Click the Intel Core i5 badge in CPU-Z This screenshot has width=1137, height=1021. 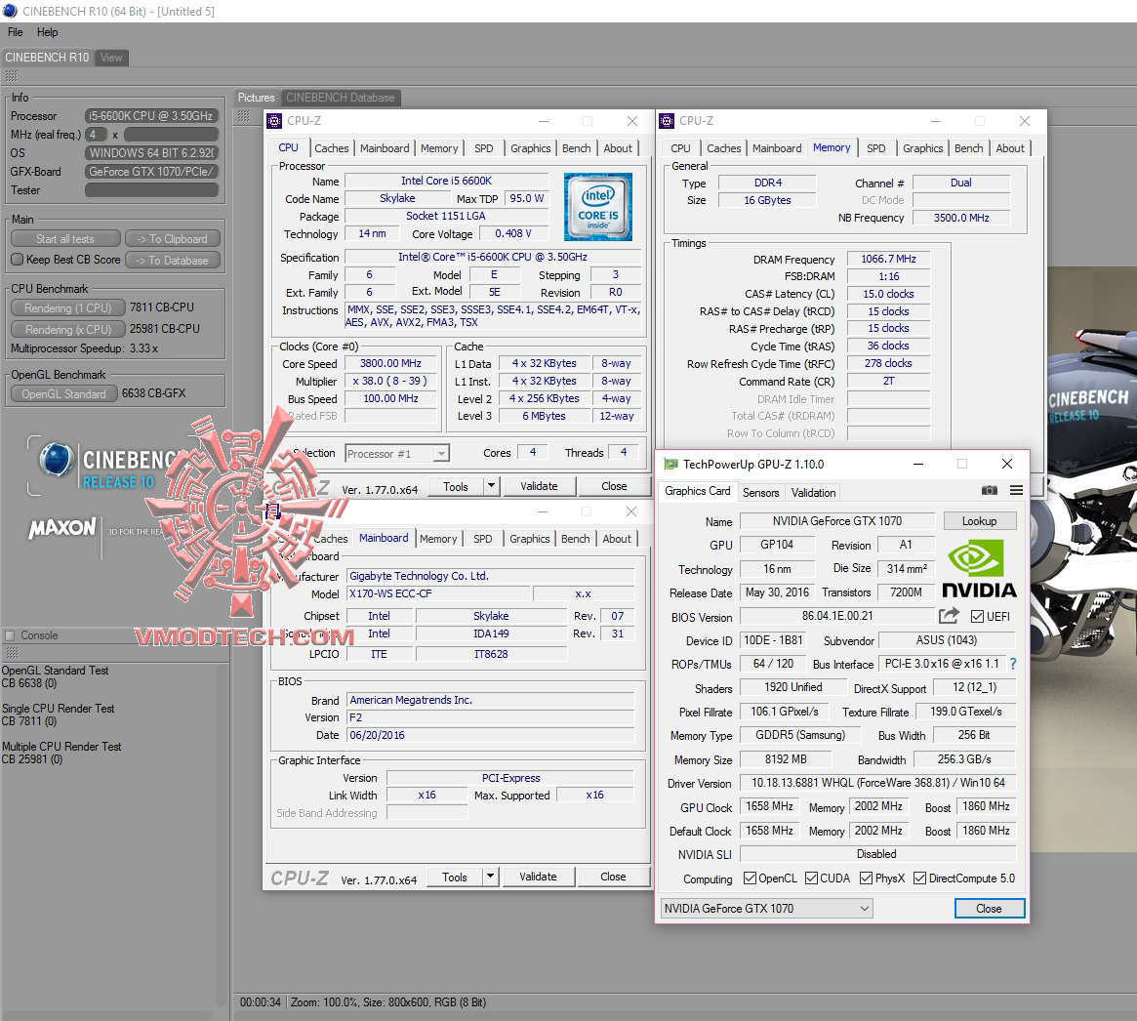597,205
